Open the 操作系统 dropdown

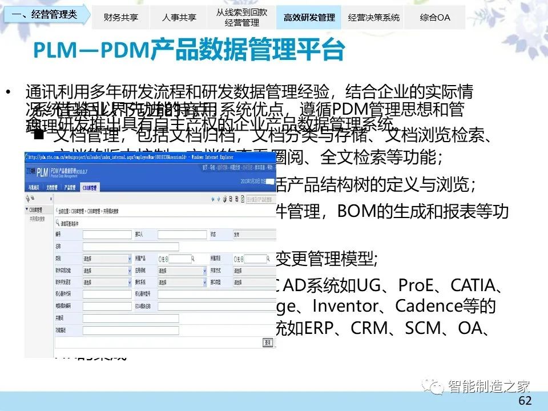[182, 283]
